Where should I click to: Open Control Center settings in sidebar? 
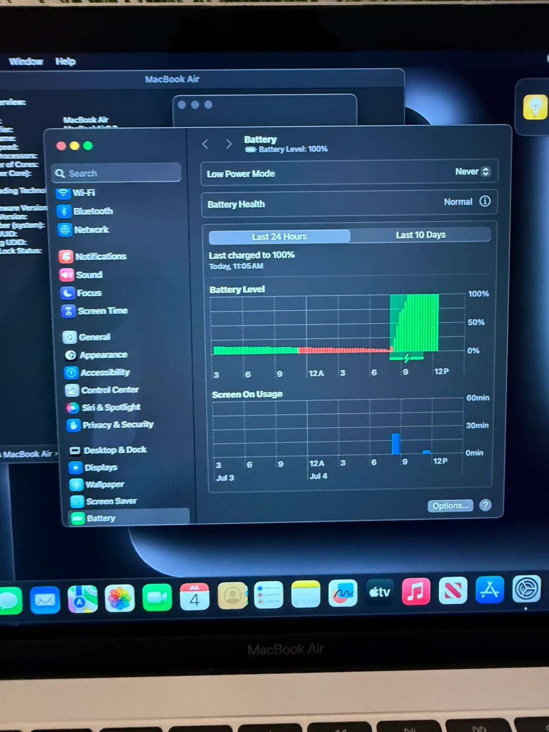(x=102, y=390)
